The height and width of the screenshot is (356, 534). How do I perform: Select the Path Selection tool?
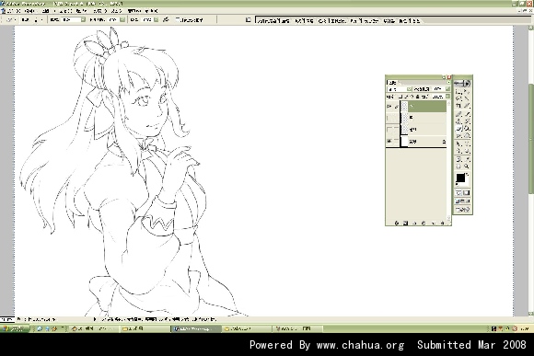pos(459,144)
